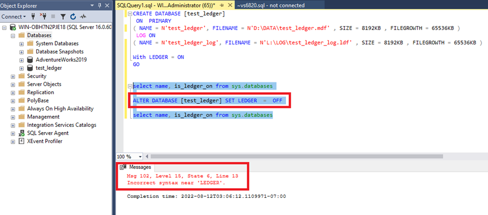
Task: Expand the PolyBase node
Action: pyautogui.click(x=13, y=101)
